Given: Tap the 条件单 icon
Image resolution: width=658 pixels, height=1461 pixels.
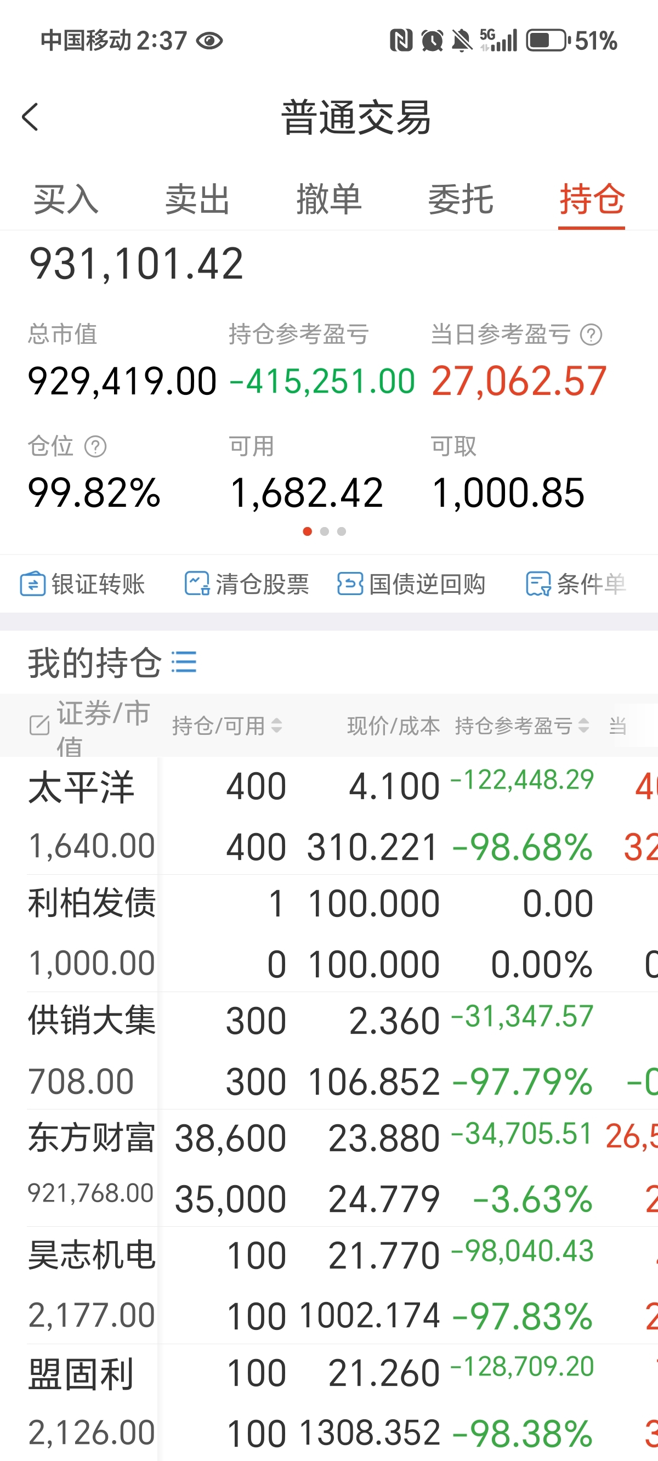Looking at the screenshot, I should pos(538,584).
